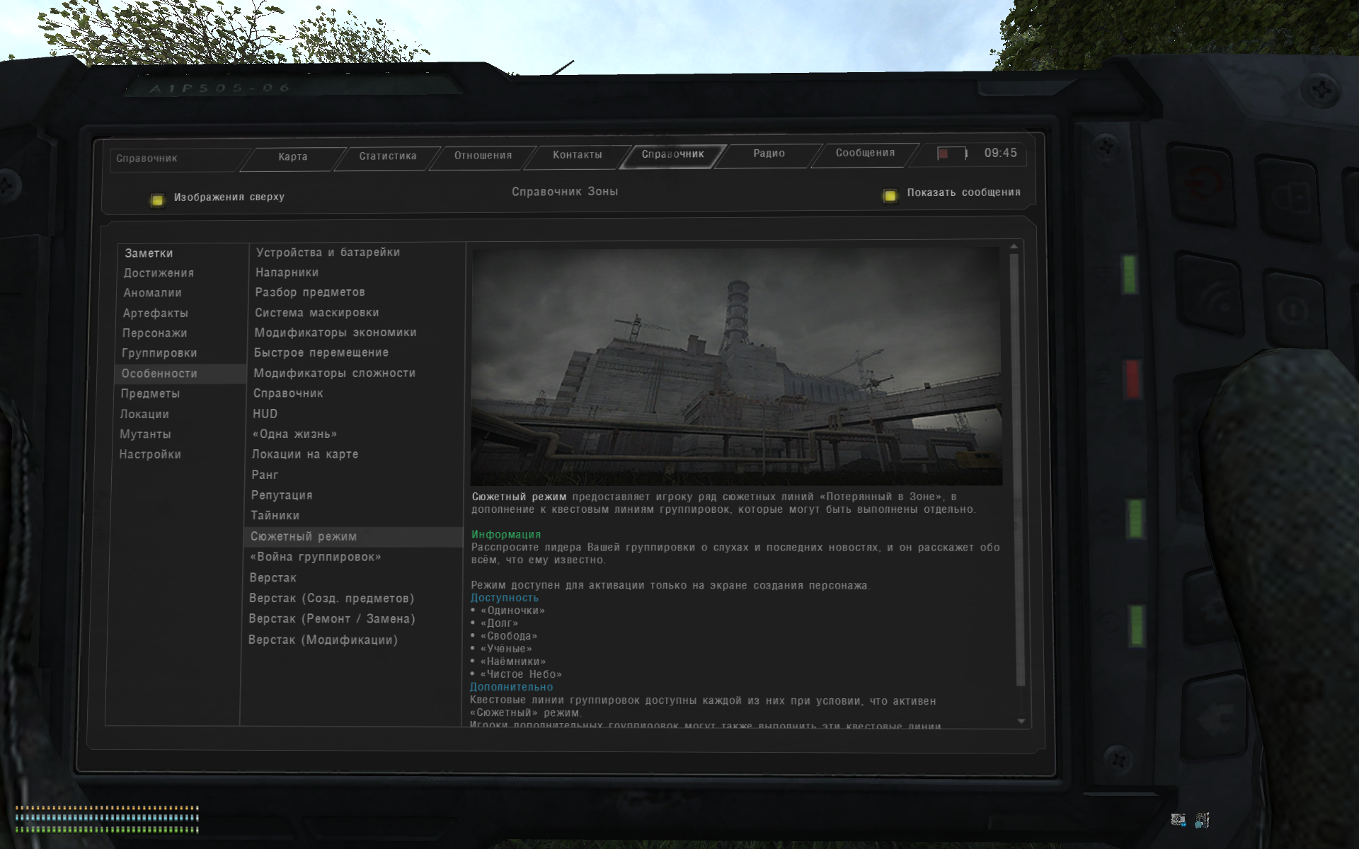Click the left status icon at bottom-right
Image resolution: width=1359 pixels, height=849 pixels.
(1178, 820)
